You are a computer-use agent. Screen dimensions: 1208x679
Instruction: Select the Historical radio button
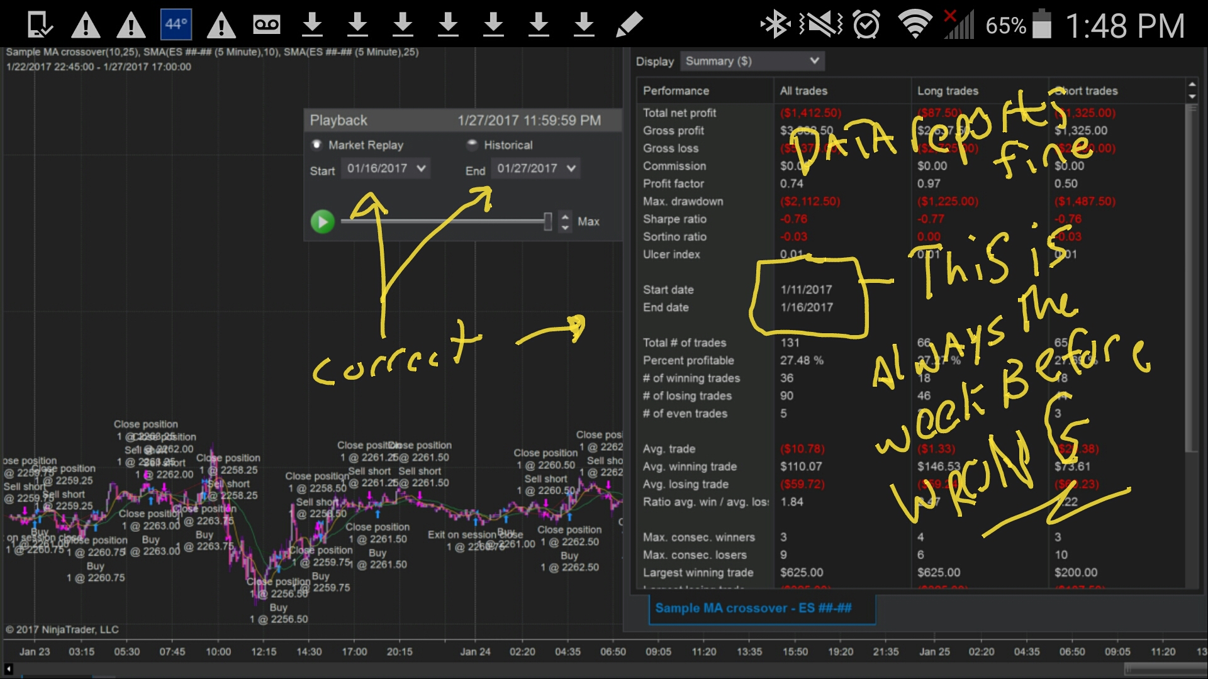472,145
